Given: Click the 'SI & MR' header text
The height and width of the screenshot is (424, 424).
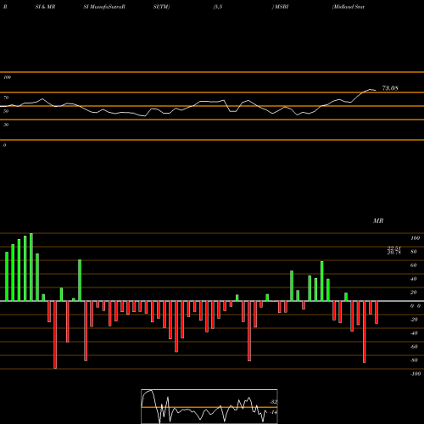Looking at the screenshot, I should point(45,7).
